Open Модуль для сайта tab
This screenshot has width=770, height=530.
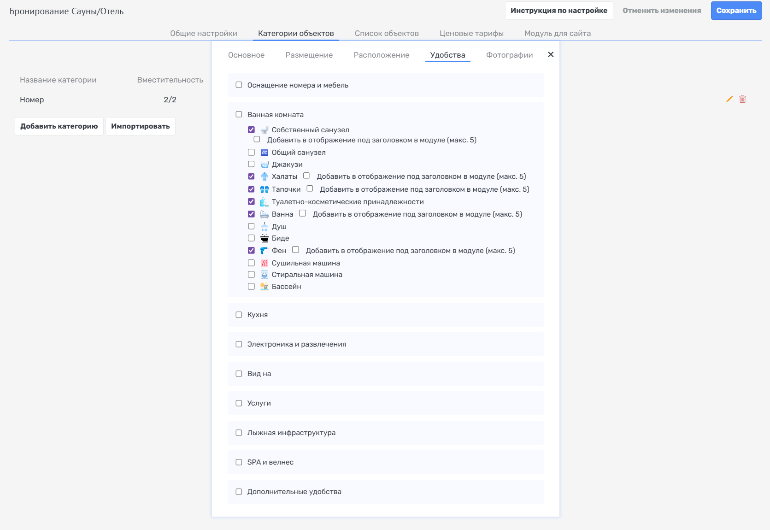click(558, 34)
